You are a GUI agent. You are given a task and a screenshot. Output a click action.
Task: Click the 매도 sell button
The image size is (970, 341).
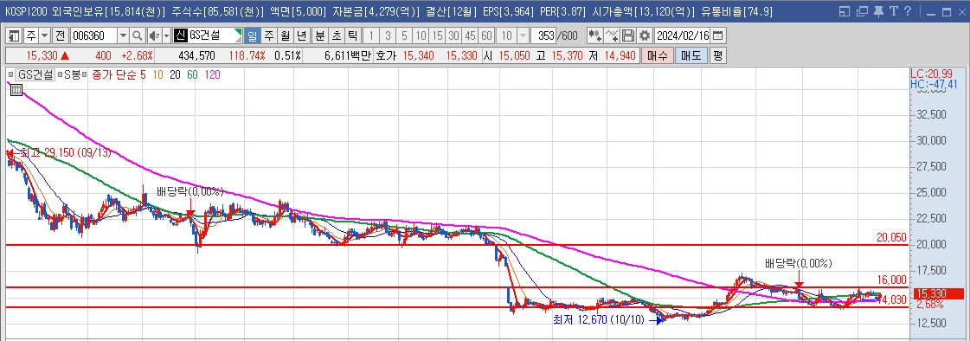coord(691,55)
